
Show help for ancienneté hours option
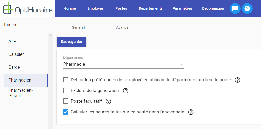191,112
